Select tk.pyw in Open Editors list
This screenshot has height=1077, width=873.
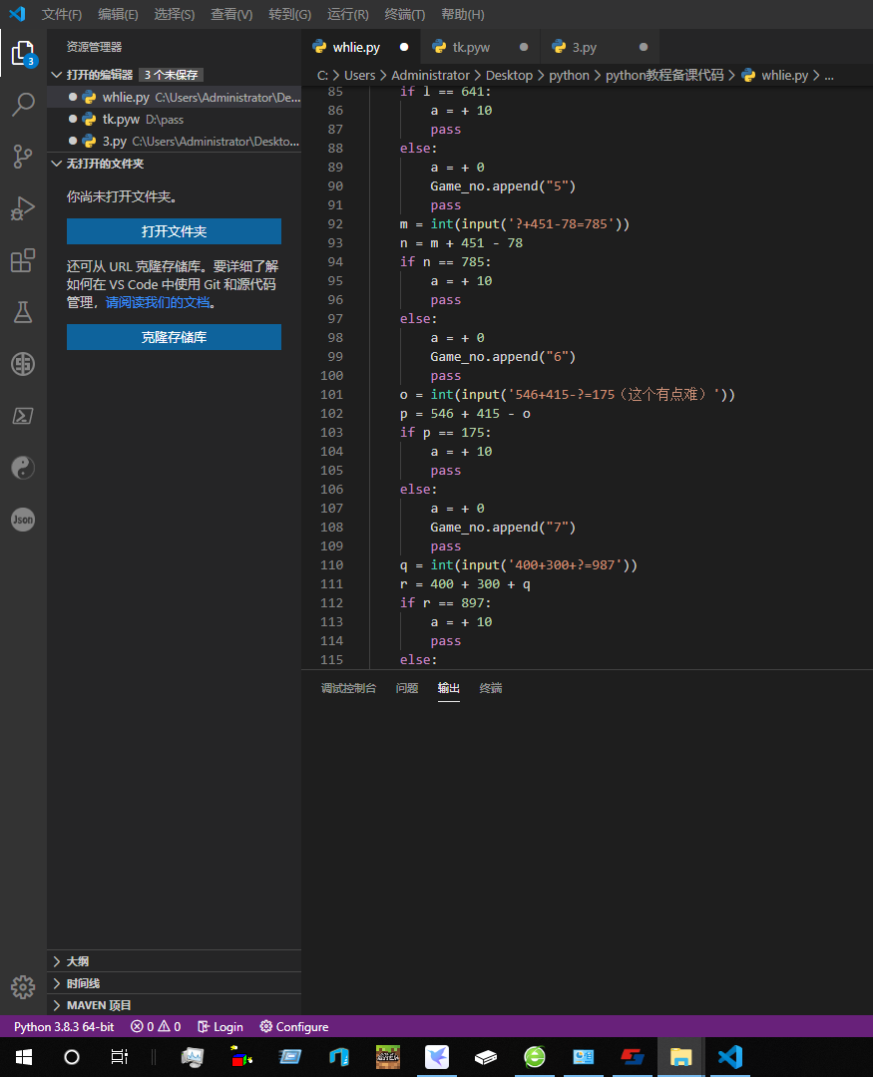pyautogui.click(x=174, y=119)
